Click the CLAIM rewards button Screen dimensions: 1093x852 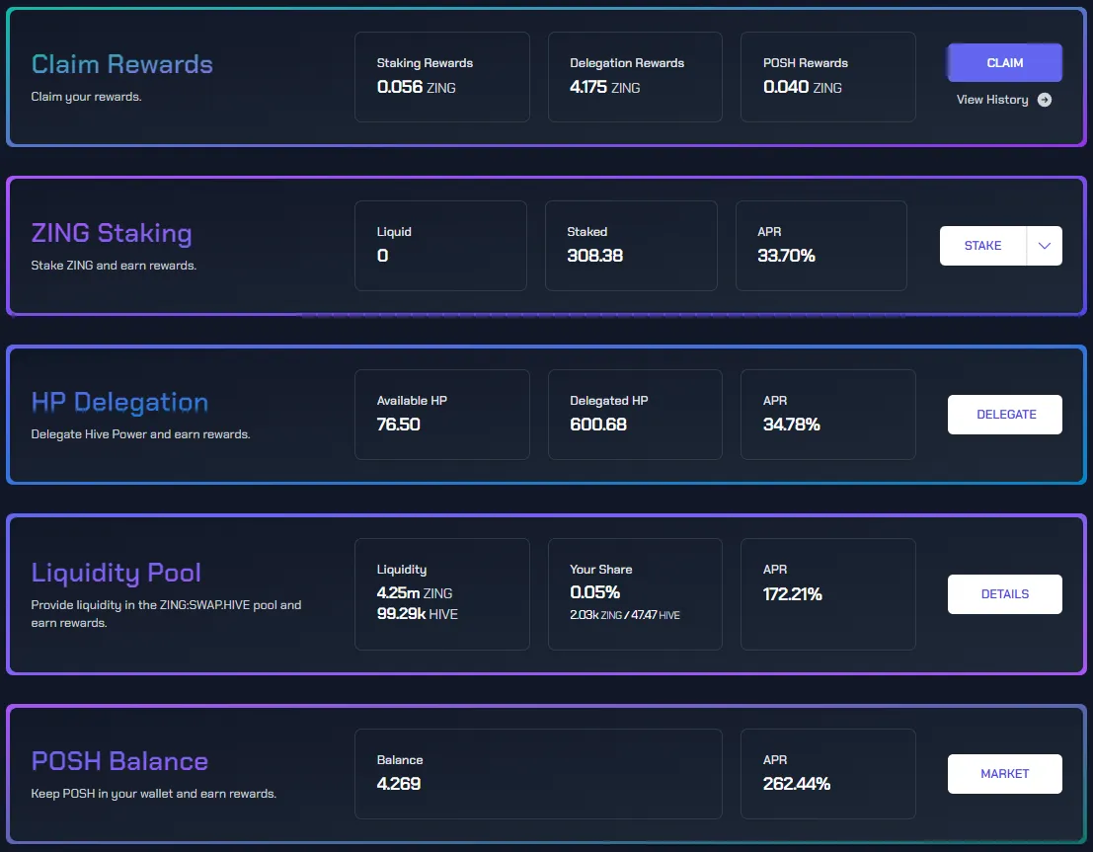(x=1004, y=63)
